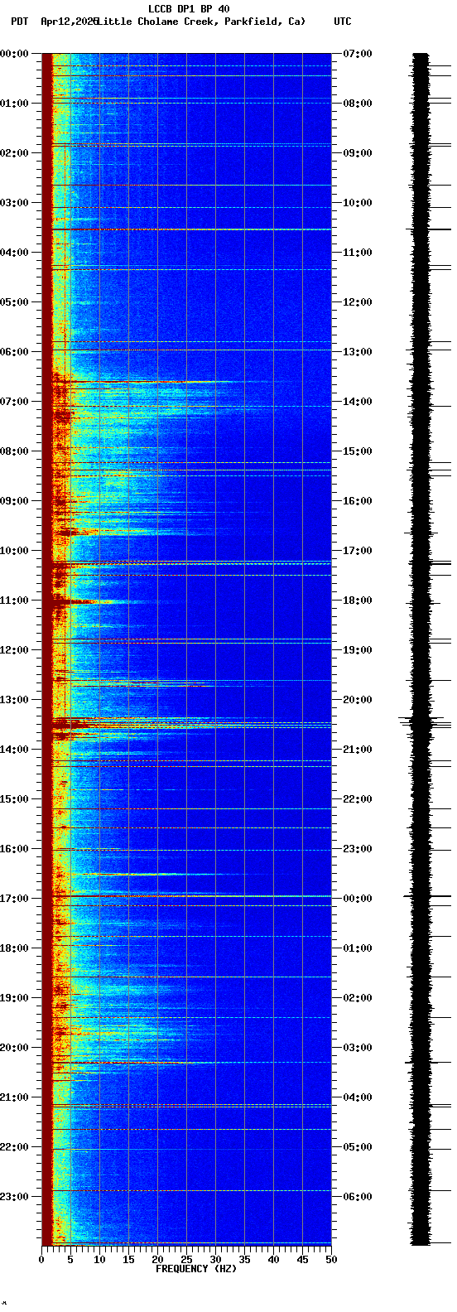Click the 06:00 PDT time label
The image size is (457, 1312).
point(15,352)
